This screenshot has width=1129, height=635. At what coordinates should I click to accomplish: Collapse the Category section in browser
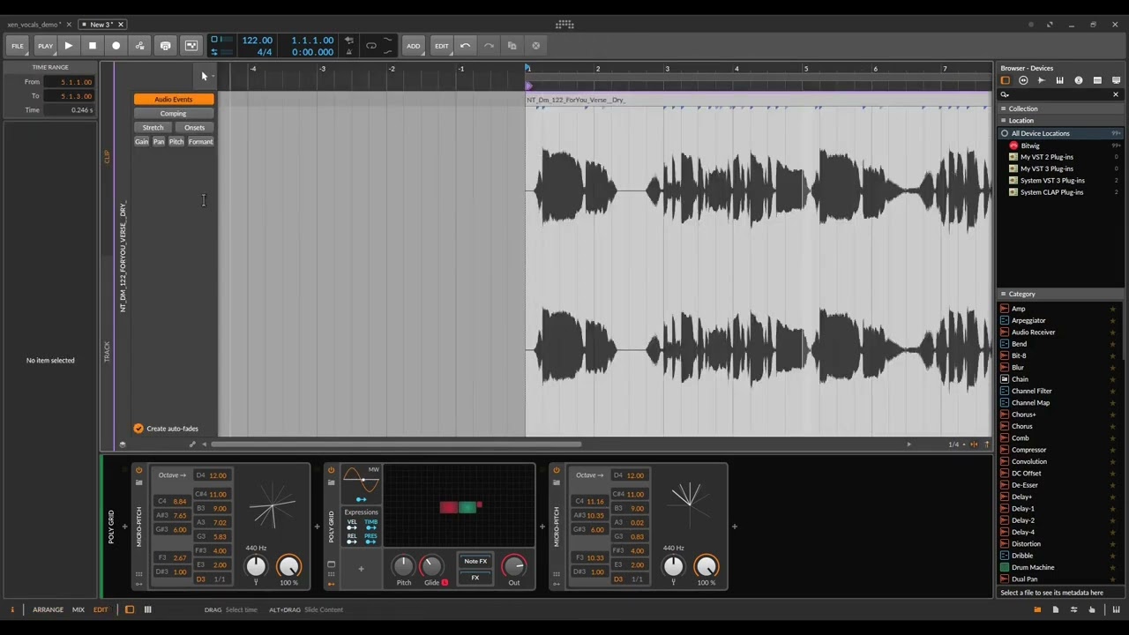(x=1003, y=295)
